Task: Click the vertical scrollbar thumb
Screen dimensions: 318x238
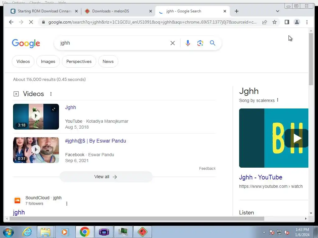Action: point(311,59)
